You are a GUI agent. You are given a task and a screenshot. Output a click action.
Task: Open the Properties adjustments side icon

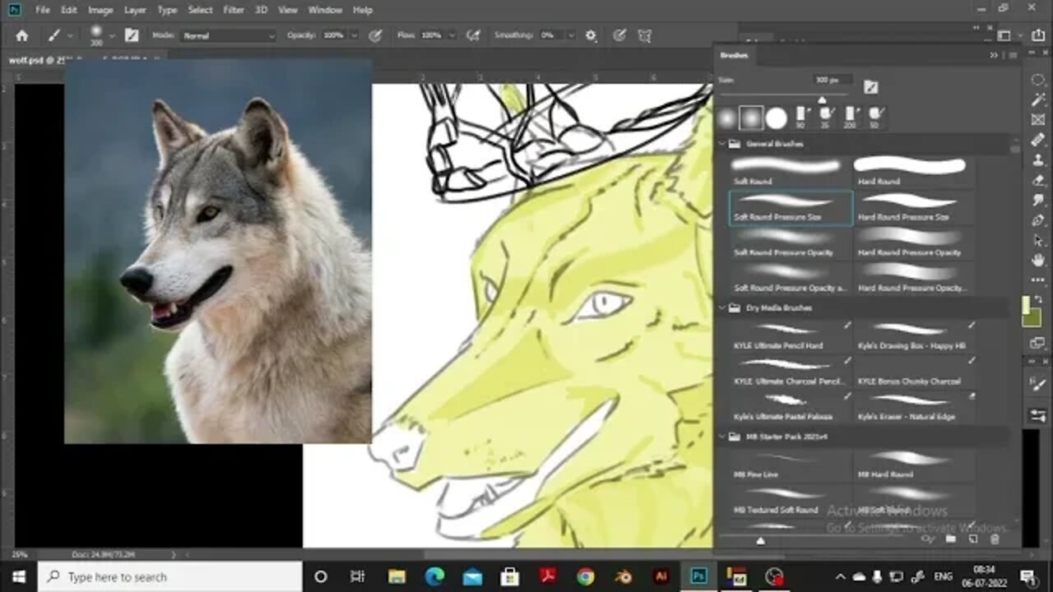tap(1037, 415)
